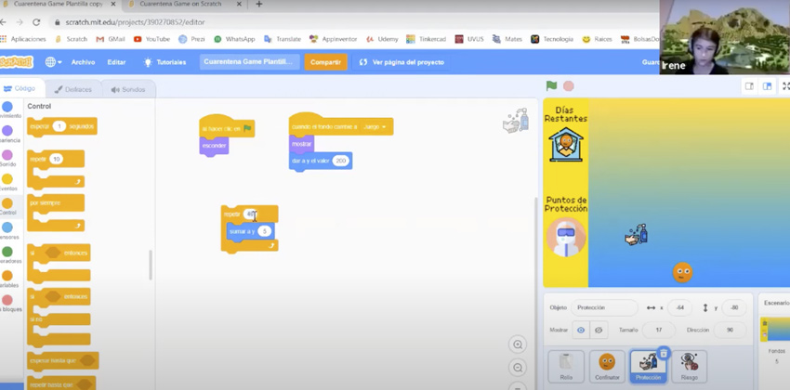Viewport: 790px width, 390px height.
Task: Show the sprite using the eye button
Action: click(x=581, y=330)
